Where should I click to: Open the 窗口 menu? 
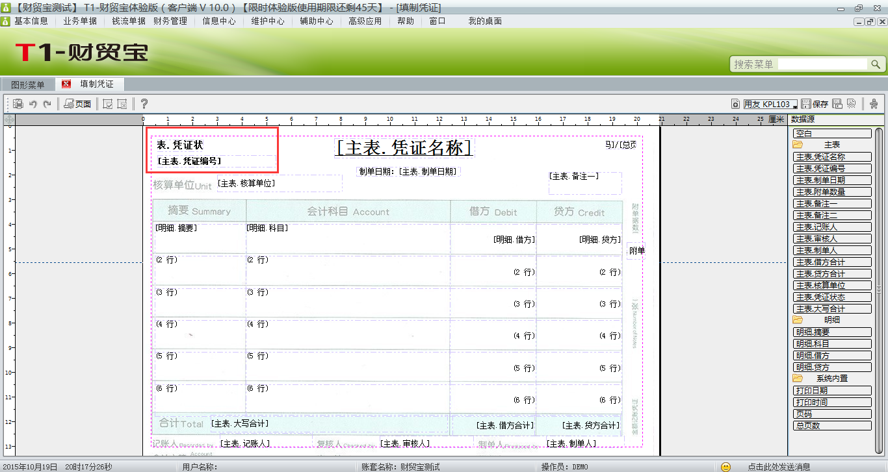[x=437, y=21]
